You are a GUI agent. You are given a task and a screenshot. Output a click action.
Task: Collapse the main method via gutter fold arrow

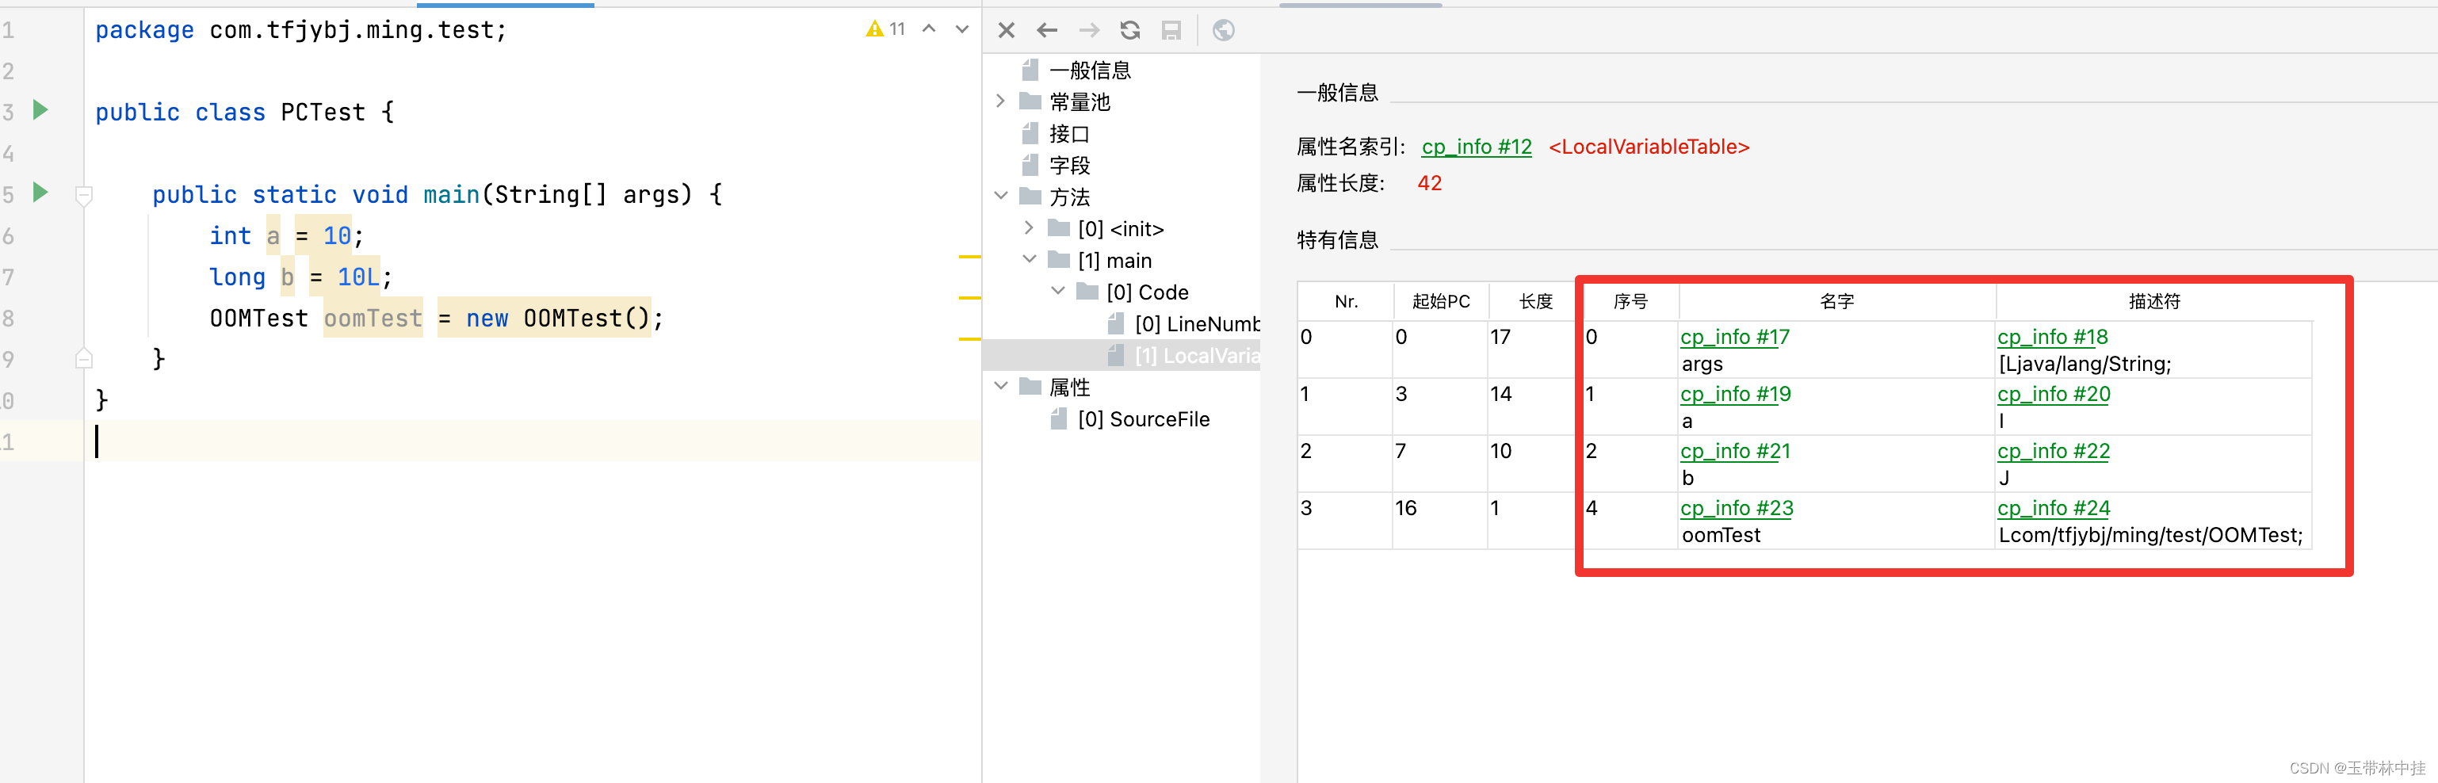tap(84, 194)
